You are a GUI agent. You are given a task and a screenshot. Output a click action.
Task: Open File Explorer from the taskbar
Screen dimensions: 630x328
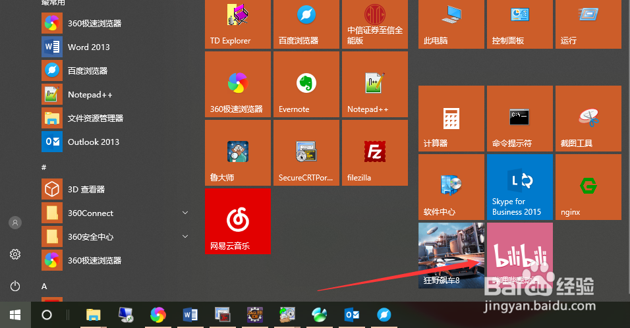tap(93, 315)
